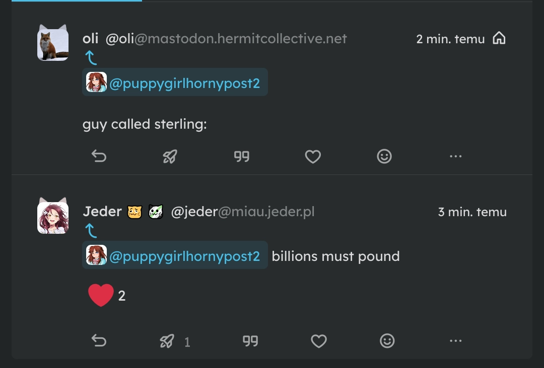Viewport: 544px width, 368px height.
Task: Open @puppygirlhornypost2 mention in oli's post
Action: (175, 82)
